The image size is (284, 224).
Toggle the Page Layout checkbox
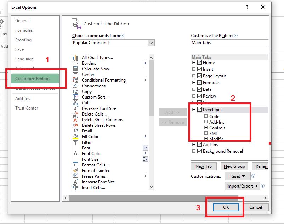tap(199, 76)
